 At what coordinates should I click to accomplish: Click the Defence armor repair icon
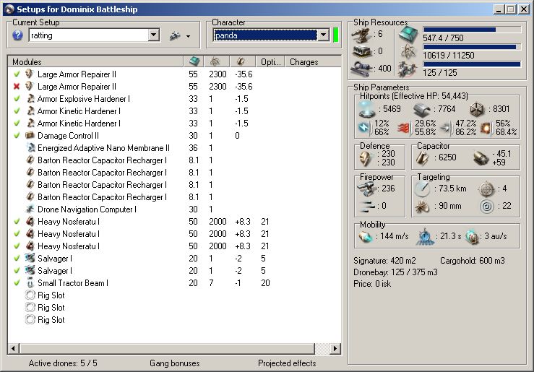pyautogui.click(x=366, y=158)
